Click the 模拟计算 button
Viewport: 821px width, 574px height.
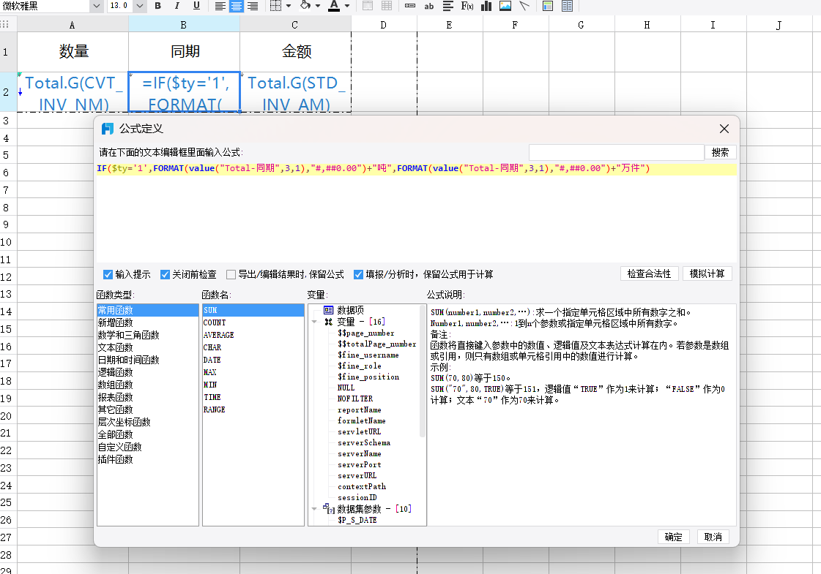pos(707,274)
